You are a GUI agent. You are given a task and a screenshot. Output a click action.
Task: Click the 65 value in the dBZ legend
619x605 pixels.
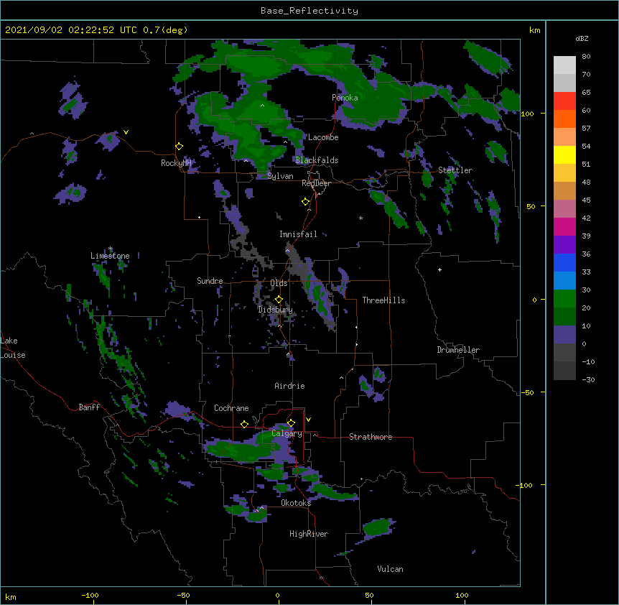coord(586,93)
